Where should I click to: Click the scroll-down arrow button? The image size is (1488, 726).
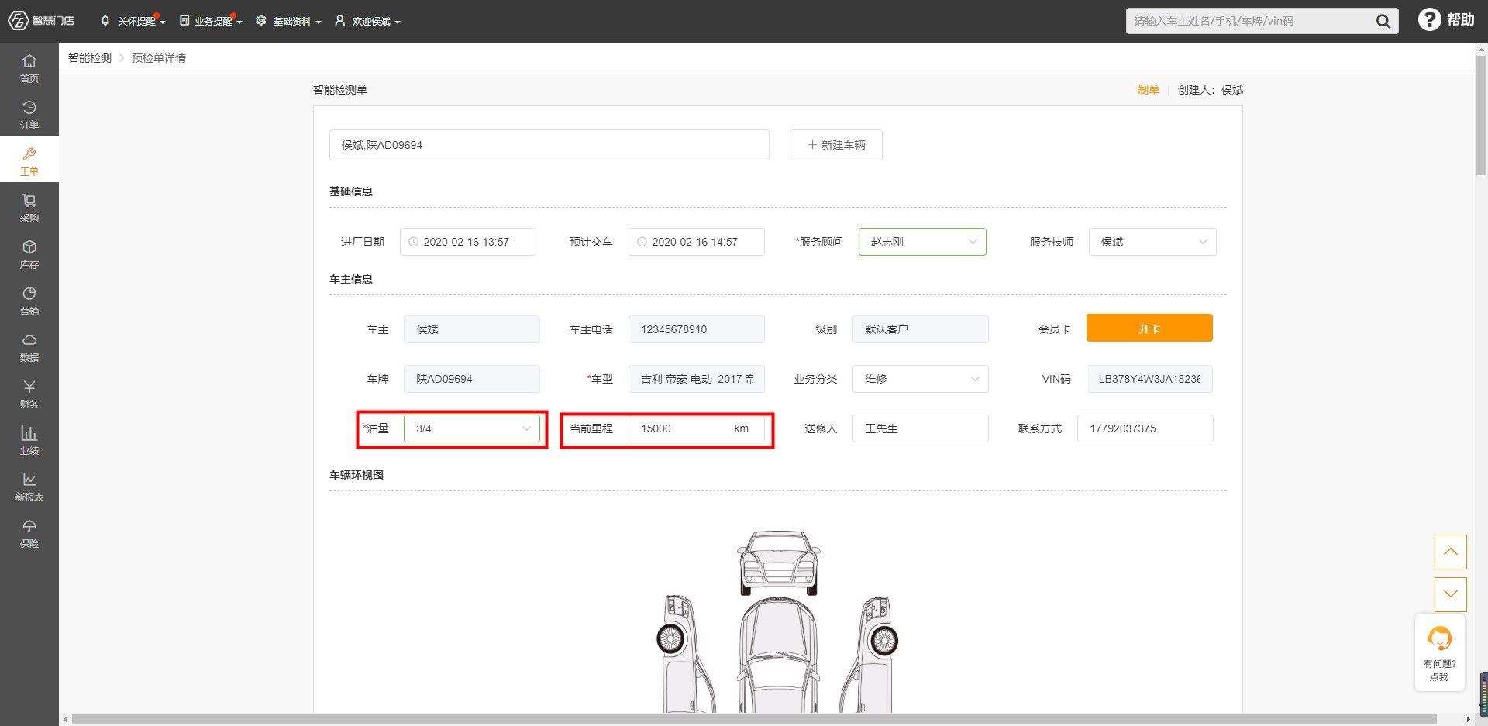1451,594
